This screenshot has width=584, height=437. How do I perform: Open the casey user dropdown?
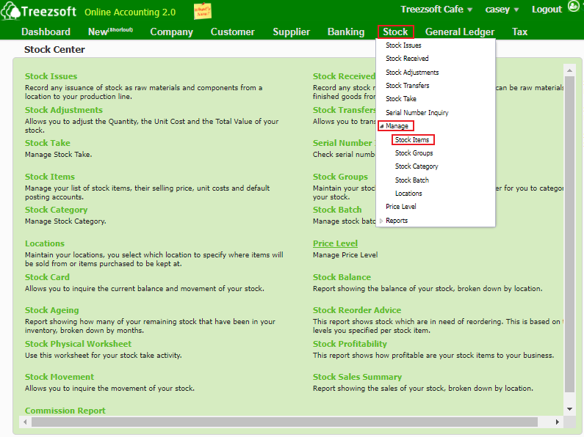click(502, 10)
